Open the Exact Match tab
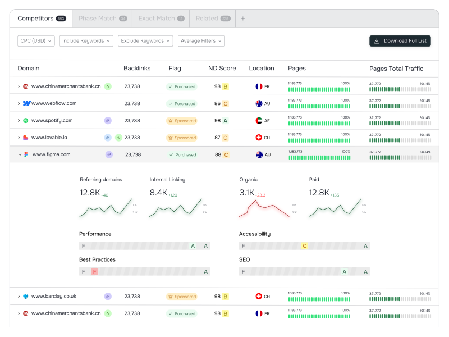The image size is (449, 337). [x=161, y=19]
